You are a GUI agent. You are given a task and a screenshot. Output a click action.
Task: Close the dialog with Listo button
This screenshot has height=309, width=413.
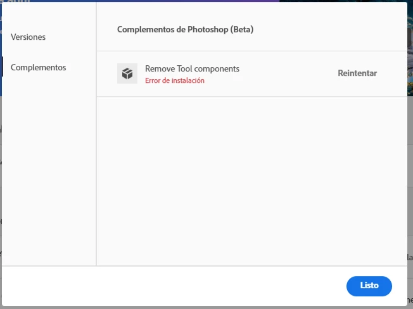[x=369, y=286]
